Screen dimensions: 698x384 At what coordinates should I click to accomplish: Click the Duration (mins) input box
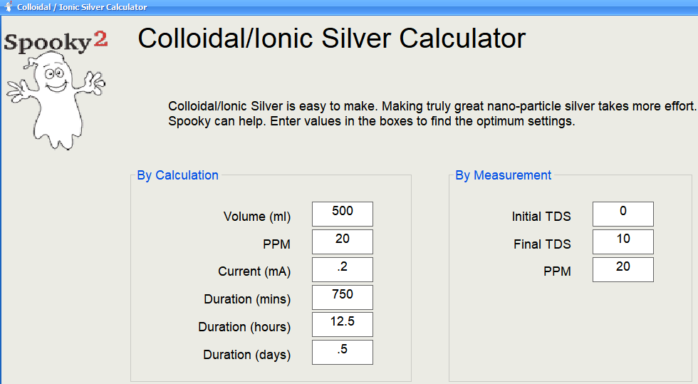tap(342, 297)
